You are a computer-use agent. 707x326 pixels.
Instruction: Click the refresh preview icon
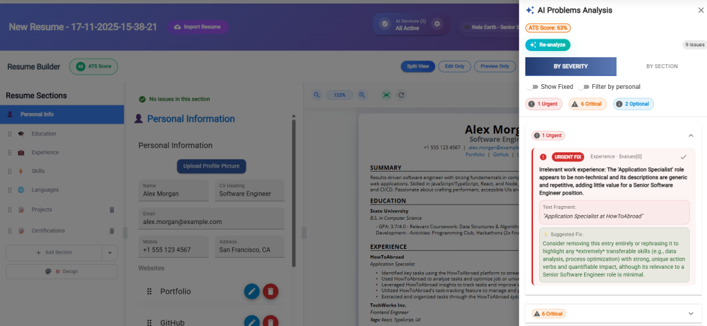click(x=401, y=95)
